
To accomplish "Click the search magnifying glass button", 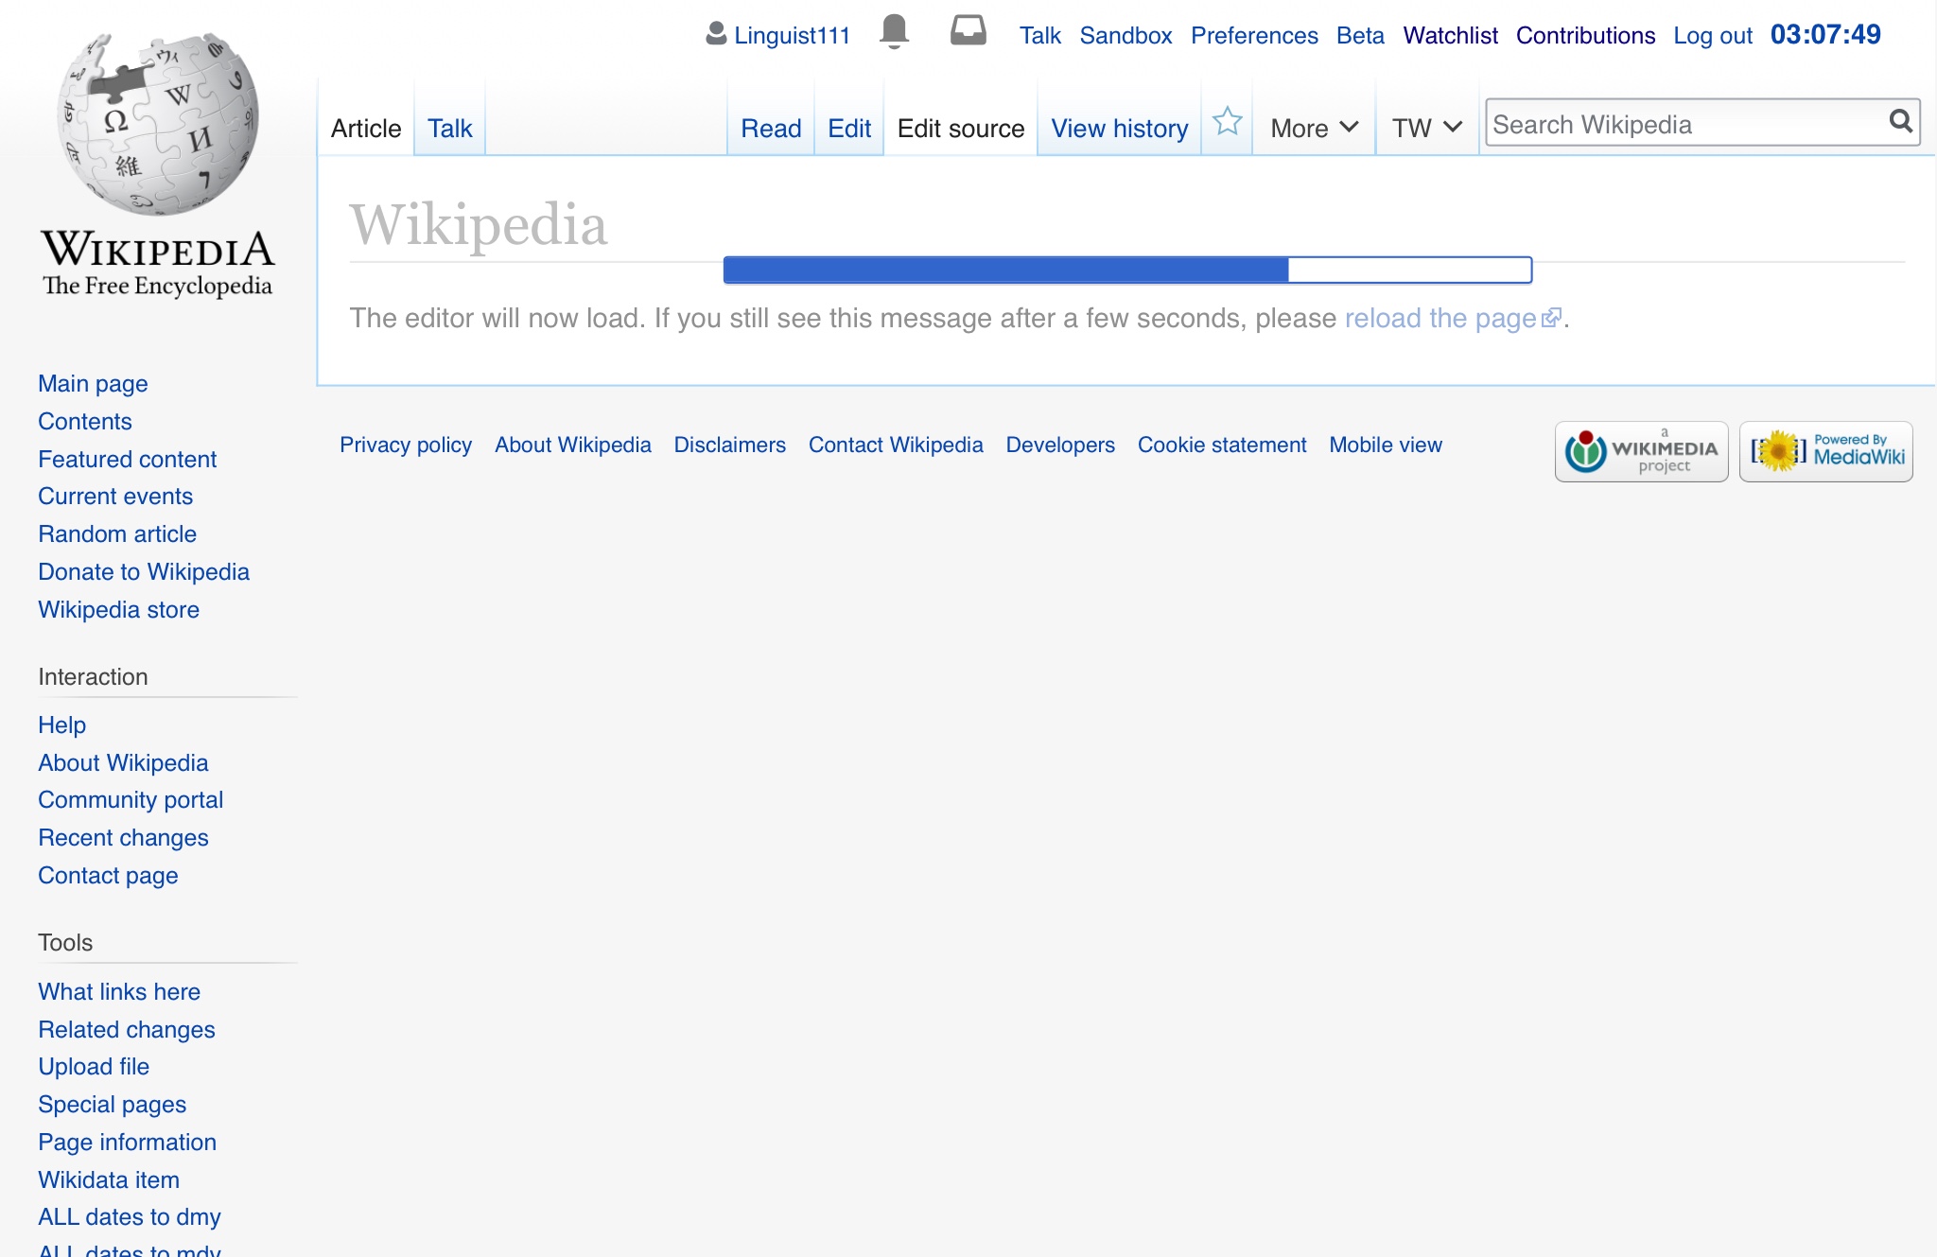I will (x=1900, y=121).
